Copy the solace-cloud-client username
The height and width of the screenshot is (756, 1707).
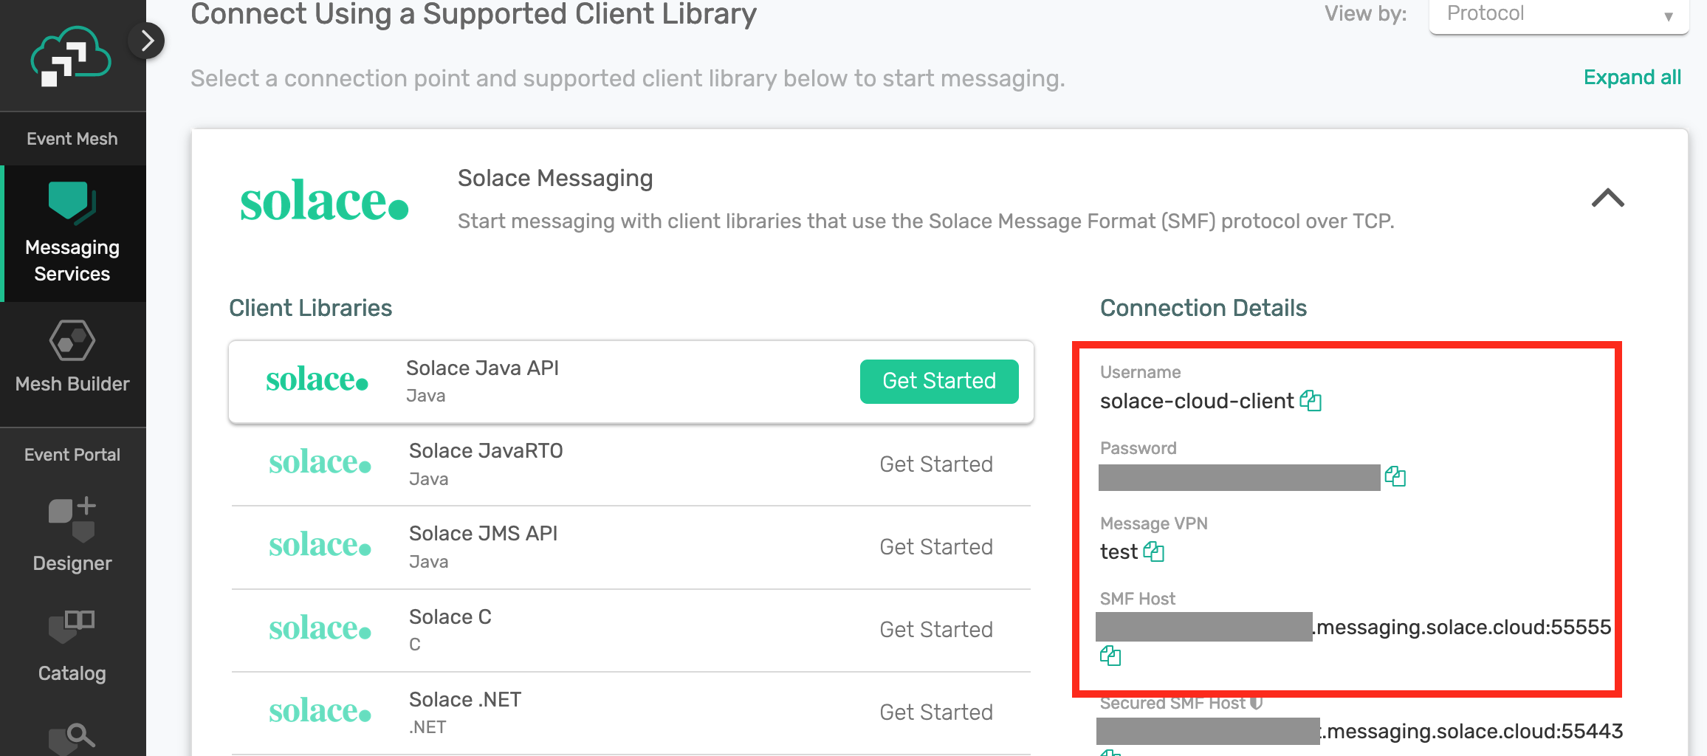point(1312,401)
